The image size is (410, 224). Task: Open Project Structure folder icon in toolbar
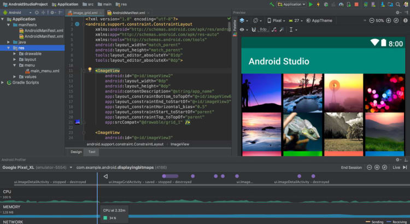390,4
